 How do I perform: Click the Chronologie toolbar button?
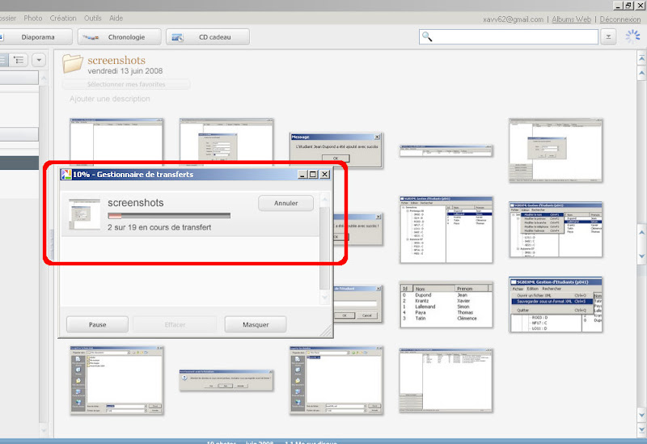click(119, 37)
